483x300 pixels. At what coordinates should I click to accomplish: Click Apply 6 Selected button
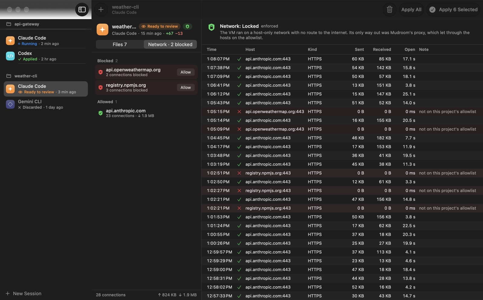(453, 10)
